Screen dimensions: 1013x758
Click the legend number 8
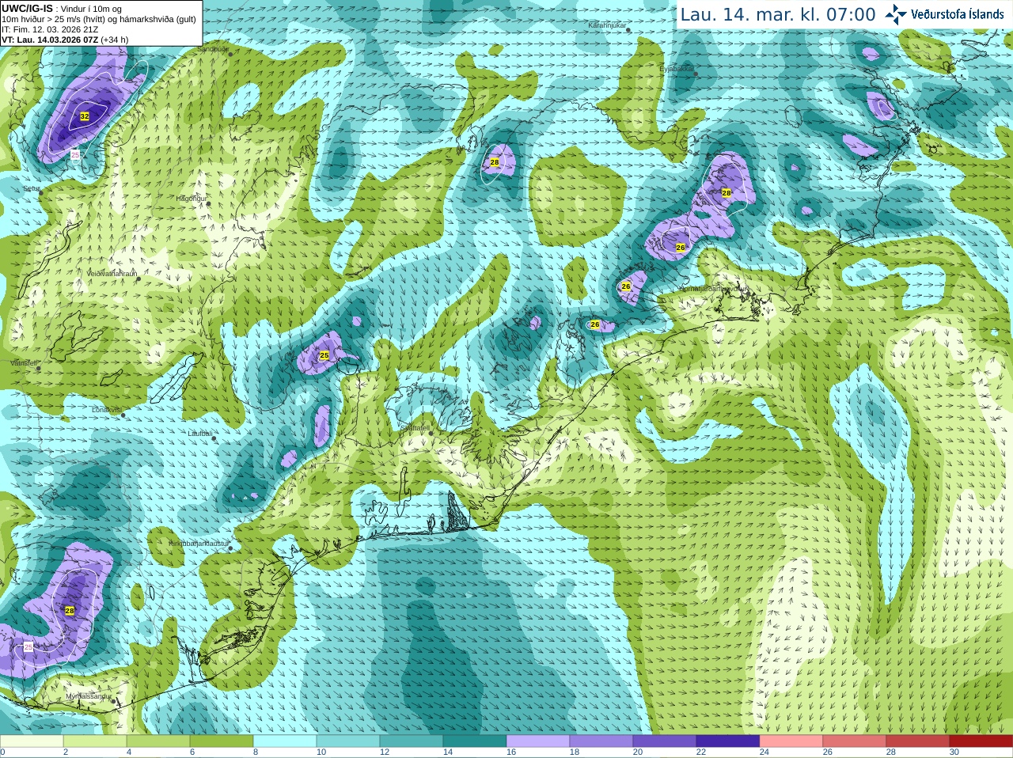256,752
